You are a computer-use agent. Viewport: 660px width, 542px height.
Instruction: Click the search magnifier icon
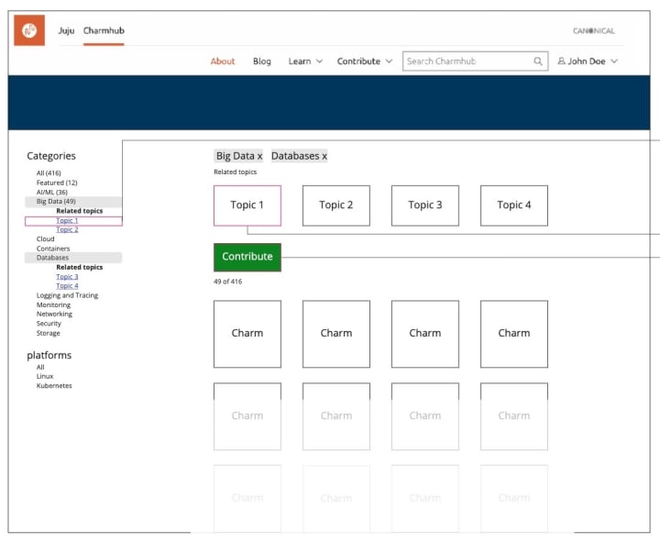tap(537, 61)
